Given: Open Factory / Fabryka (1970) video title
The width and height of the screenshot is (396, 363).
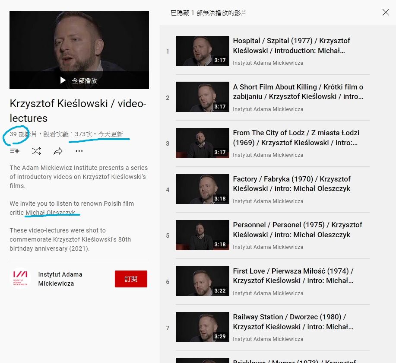Looking at the screenshot, I should point(291,184).
